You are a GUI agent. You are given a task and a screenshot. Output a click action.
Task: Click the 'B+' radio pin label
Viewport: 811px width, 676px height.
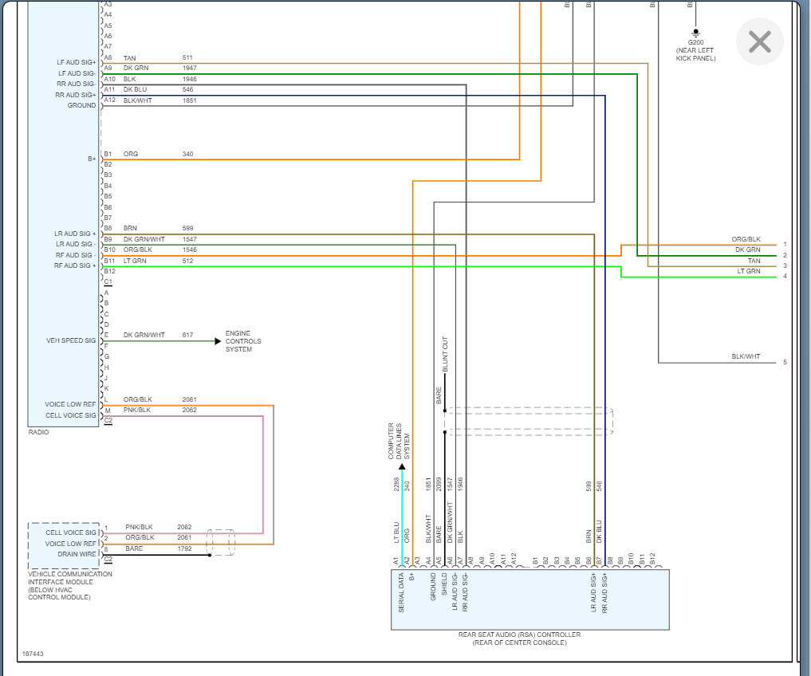click(92, 159)
